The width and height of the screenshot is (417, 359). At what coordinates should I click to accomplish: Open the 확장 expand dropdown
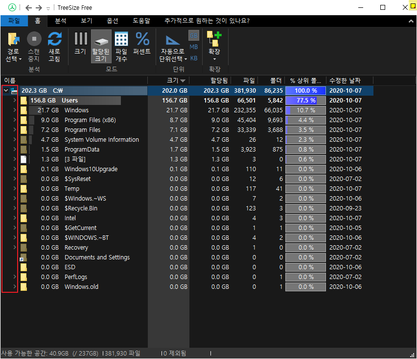(x=214, y=46)
